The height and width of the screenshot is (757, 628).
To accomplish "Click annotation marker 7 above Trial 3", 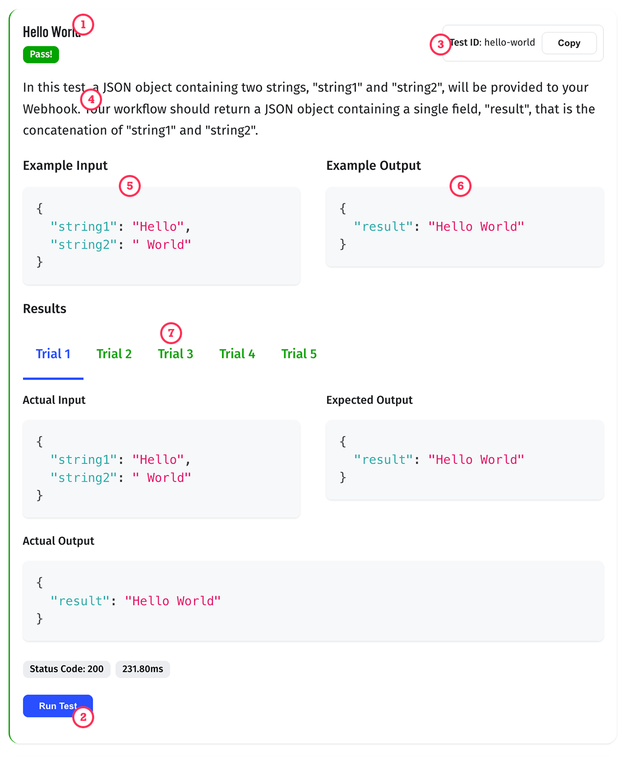I will point(171,333).
